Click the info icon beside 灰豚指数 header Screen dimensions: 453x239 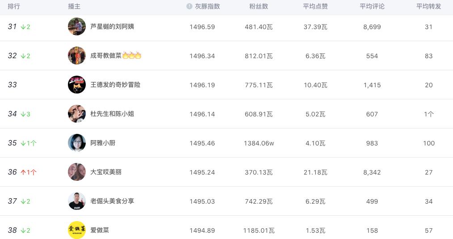(x=189, y=6)
